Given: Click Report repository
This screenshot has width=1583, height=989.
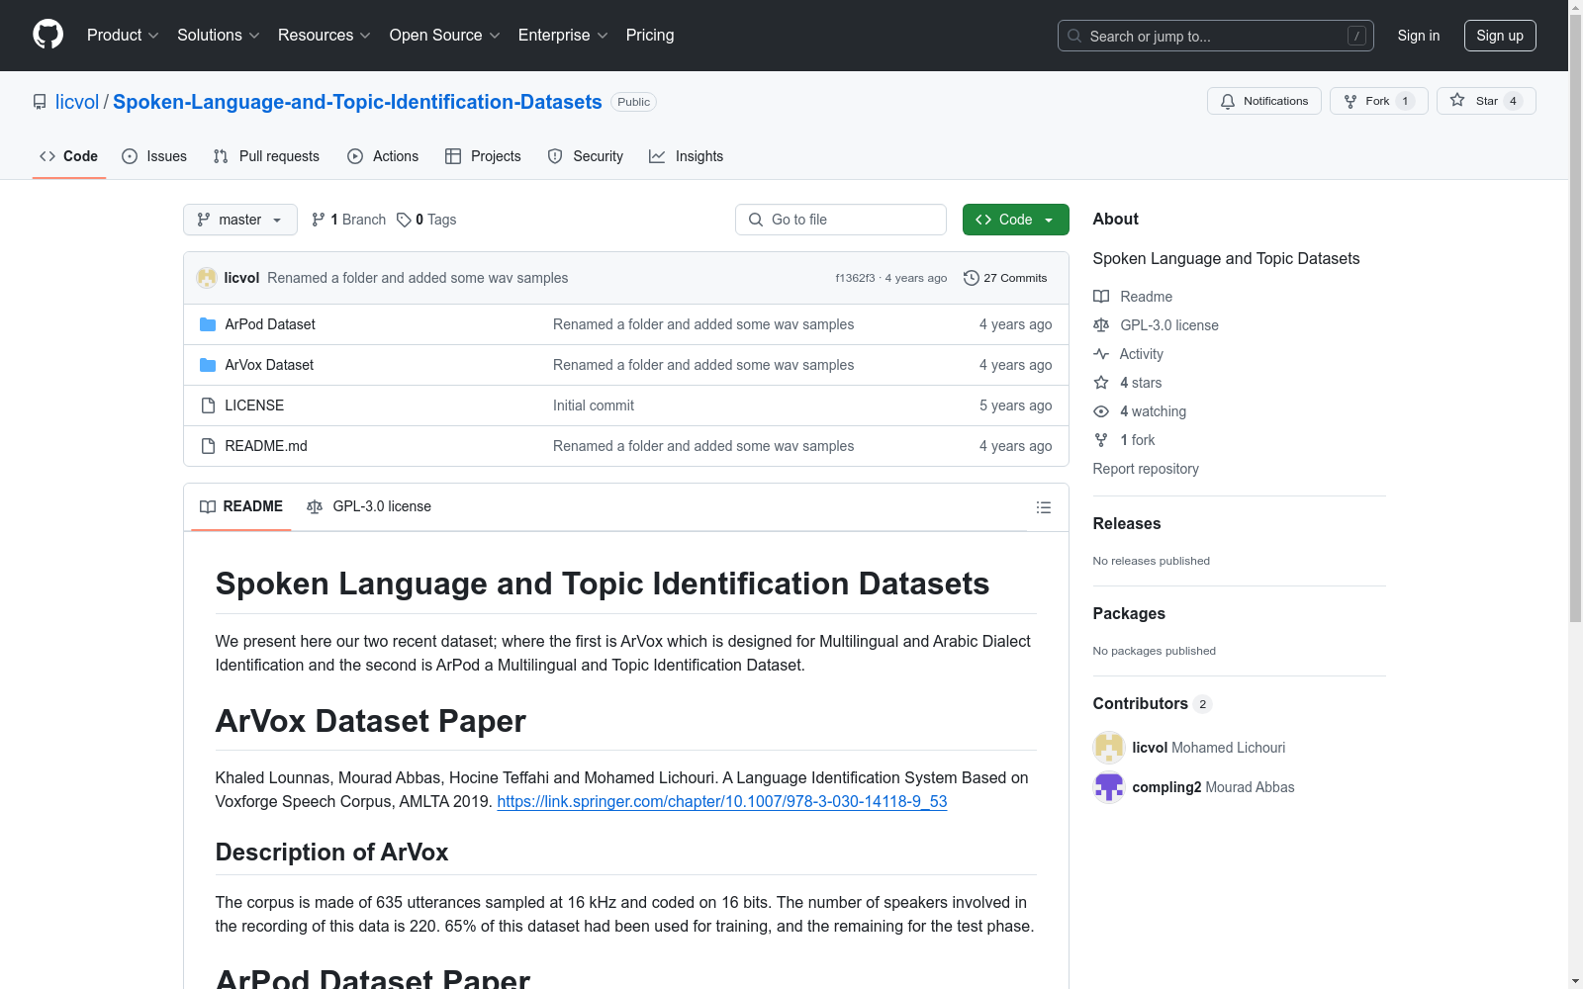Looking at the screenshot, I should click(1146, 469).
